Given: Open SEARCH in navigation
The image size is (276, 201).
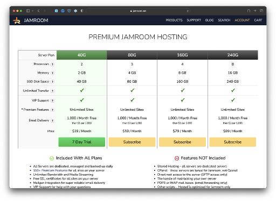Looking at the screenshot, I should [x=224, y=20].
